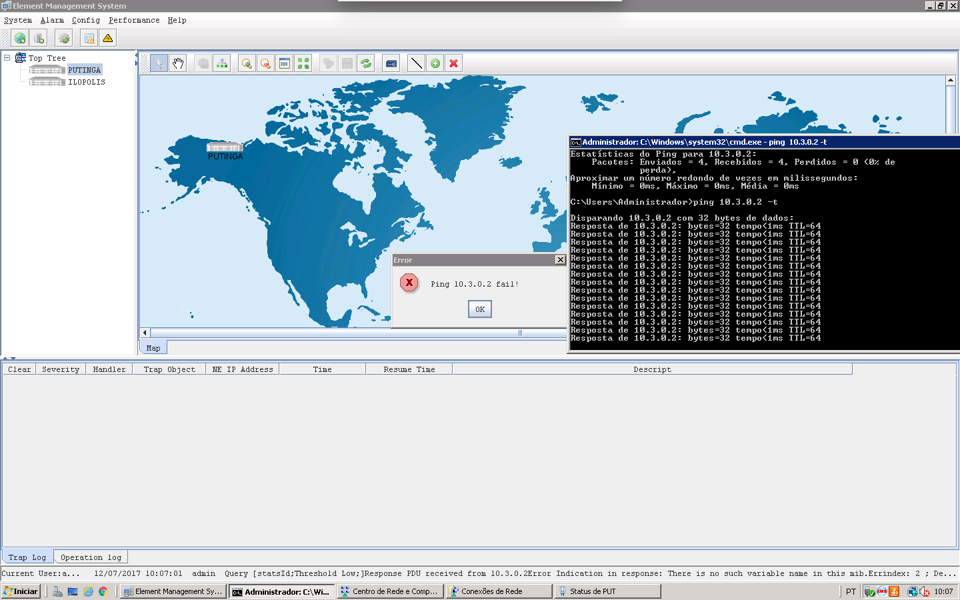Open the Alarm menu
This screenshot has width=960, height=600.
pos(52,20)
